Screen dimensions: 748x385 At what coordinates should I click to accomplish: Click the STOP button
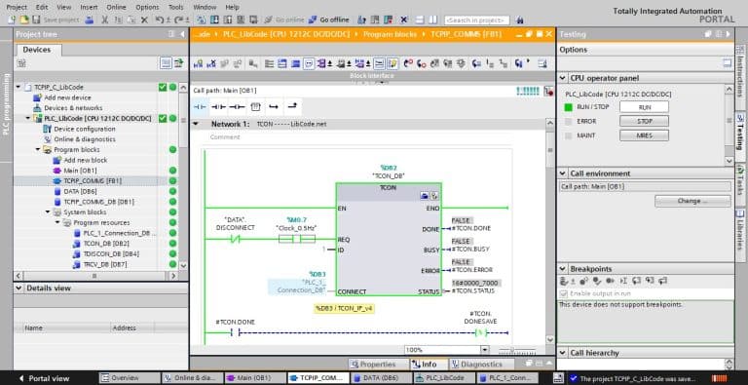[x=644, y=121]
